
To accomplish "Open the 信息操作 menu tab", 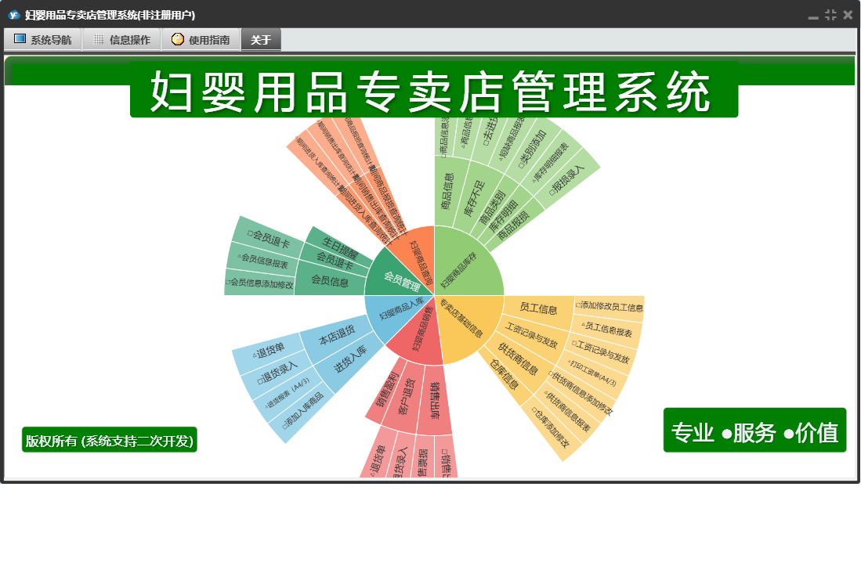I will coord(122,39).
